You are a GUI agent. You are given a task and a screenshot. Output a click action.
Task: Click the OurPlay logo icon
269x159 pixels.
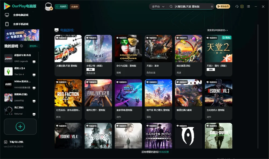tap(7, 6)
